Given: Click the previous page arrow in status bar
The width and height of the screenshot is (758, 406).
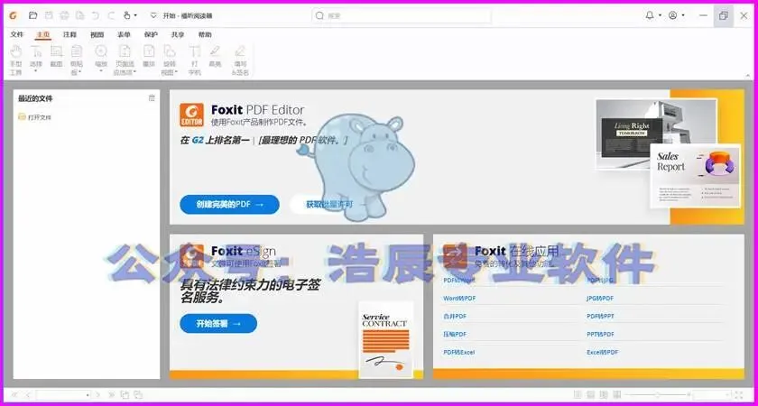Looking at the screenshot, I should [x=28, y=395].
